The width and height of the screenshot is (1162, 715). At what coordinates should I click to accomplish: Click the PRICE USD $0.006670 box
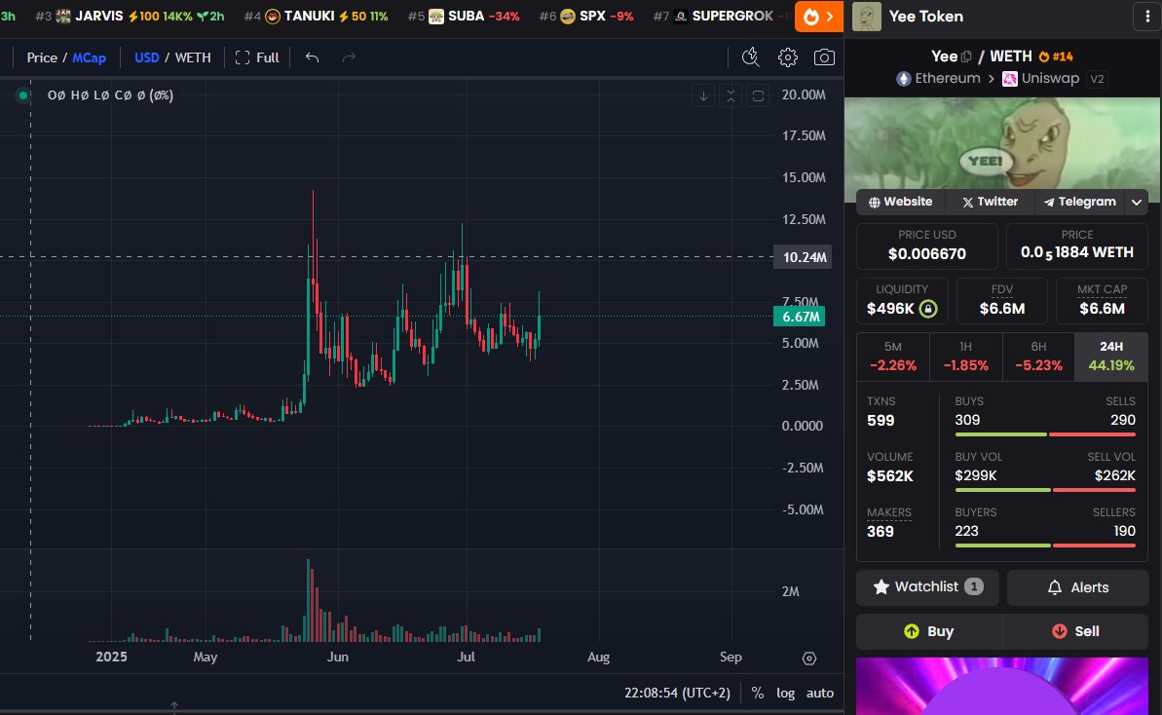927,246
